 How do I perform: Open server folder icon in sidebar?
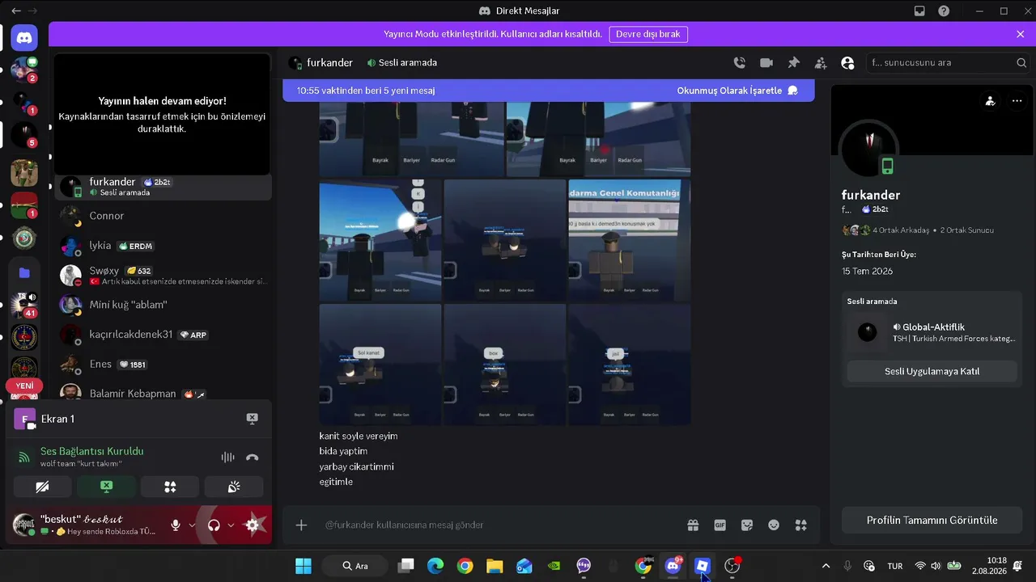24,273
